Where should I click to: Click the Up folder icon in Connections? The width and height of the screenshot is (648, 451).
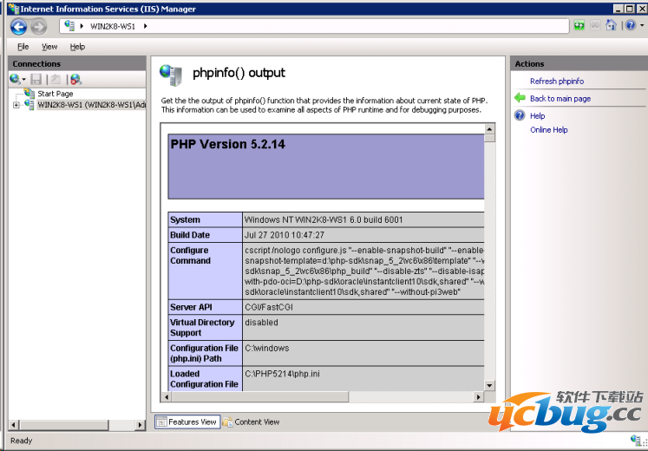point(56,79)
